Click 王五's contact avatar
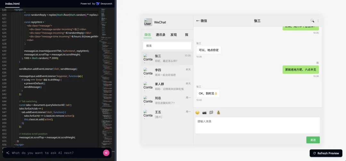Screen dimensions: 346x161 click(x=148, y=114)
